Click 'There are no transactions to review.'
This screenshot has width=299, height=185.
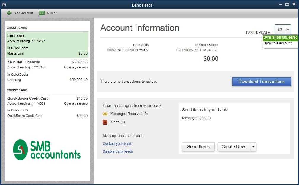pyautogui.click(x=128, y=82)
